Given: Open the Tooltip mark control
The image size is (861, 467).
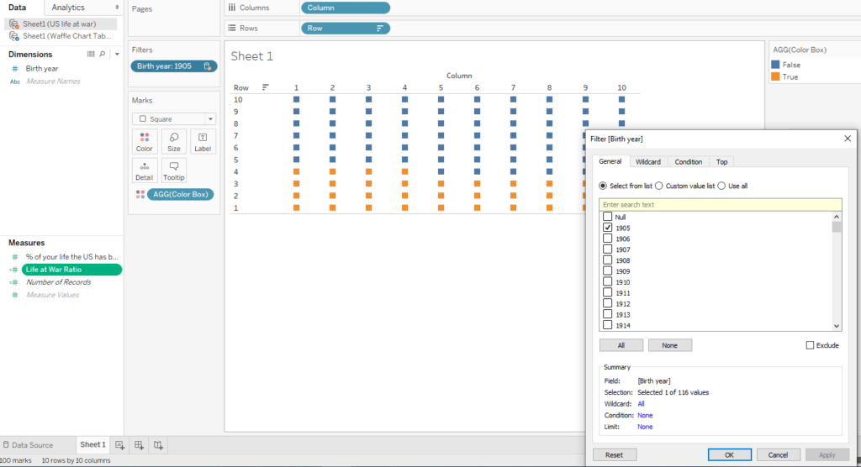Looking at the screenshot, I should [173, 171].
